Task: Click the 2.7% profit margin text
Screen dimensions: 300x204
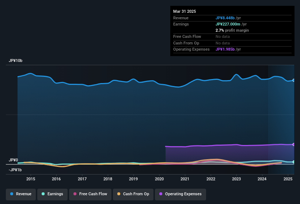Action: 232,30
